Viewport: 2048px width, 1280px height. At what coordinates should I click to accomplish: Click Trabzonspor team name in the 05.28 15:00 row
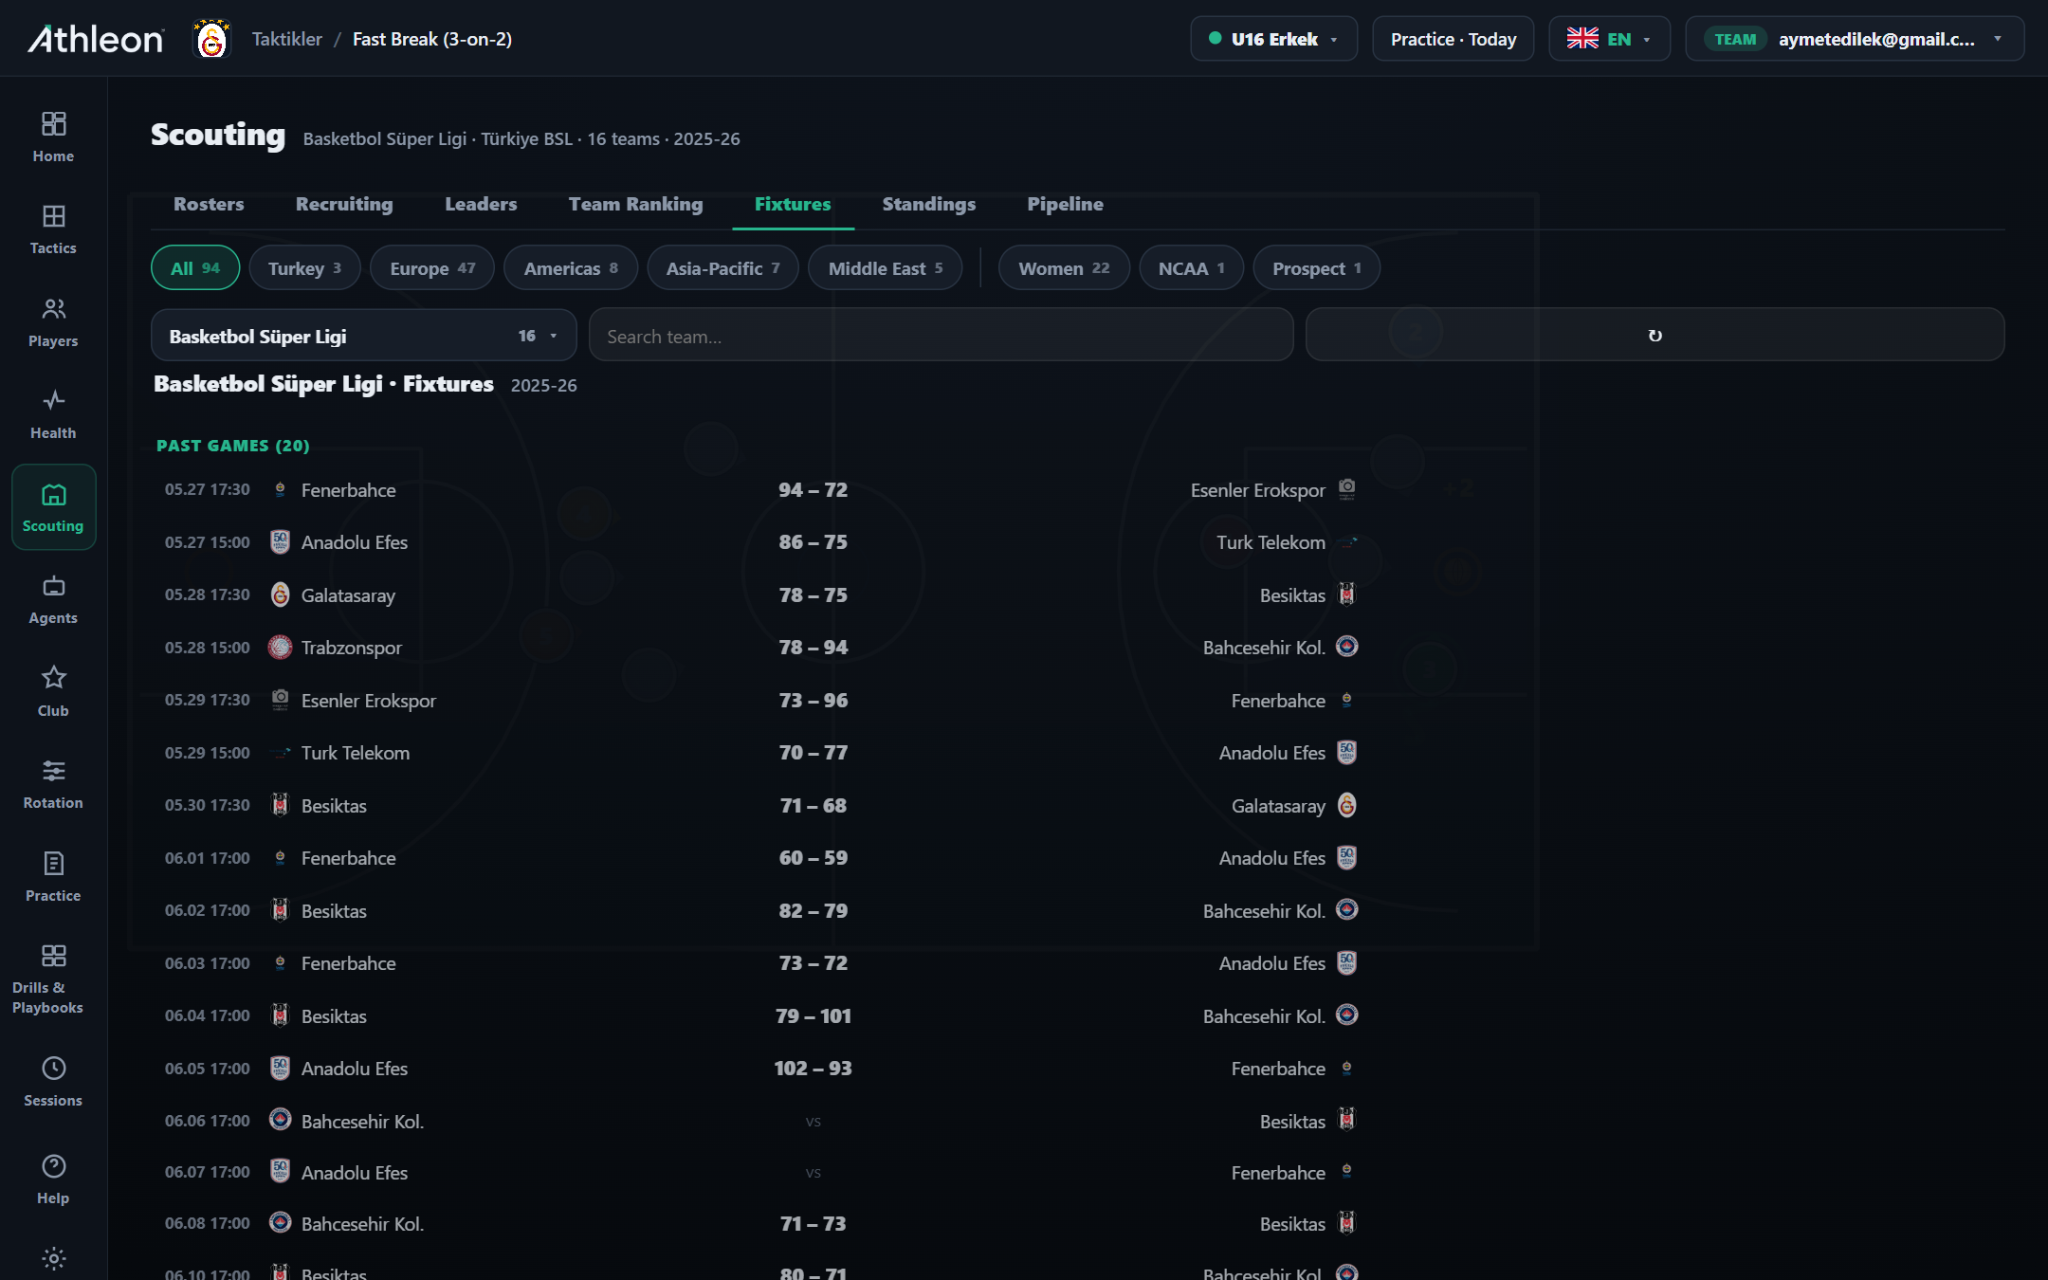[x=352, y=648]
